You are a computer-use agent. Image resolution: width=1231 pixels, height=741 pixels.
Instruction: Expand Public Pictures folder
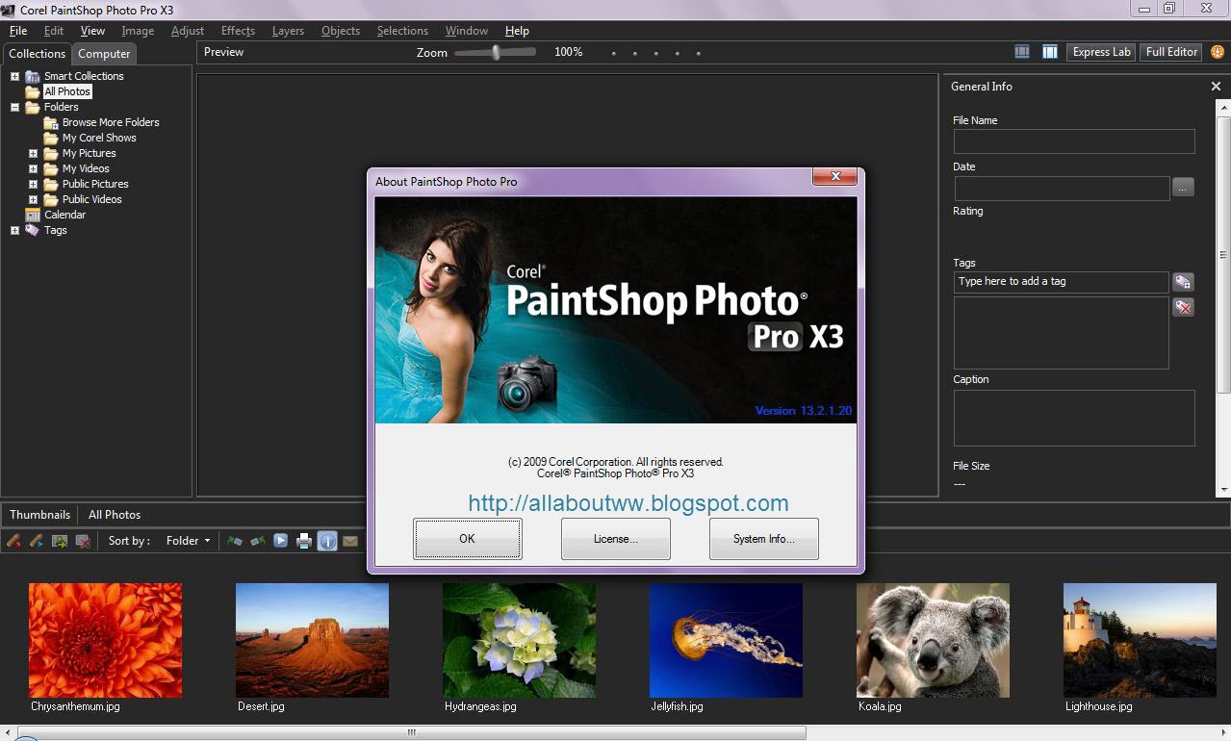pyautogui.click(x=33, y=184)
